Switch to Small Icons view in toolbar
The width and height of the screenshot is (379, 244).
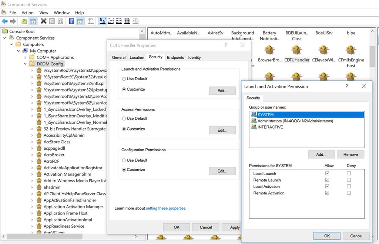click(111, 21)
